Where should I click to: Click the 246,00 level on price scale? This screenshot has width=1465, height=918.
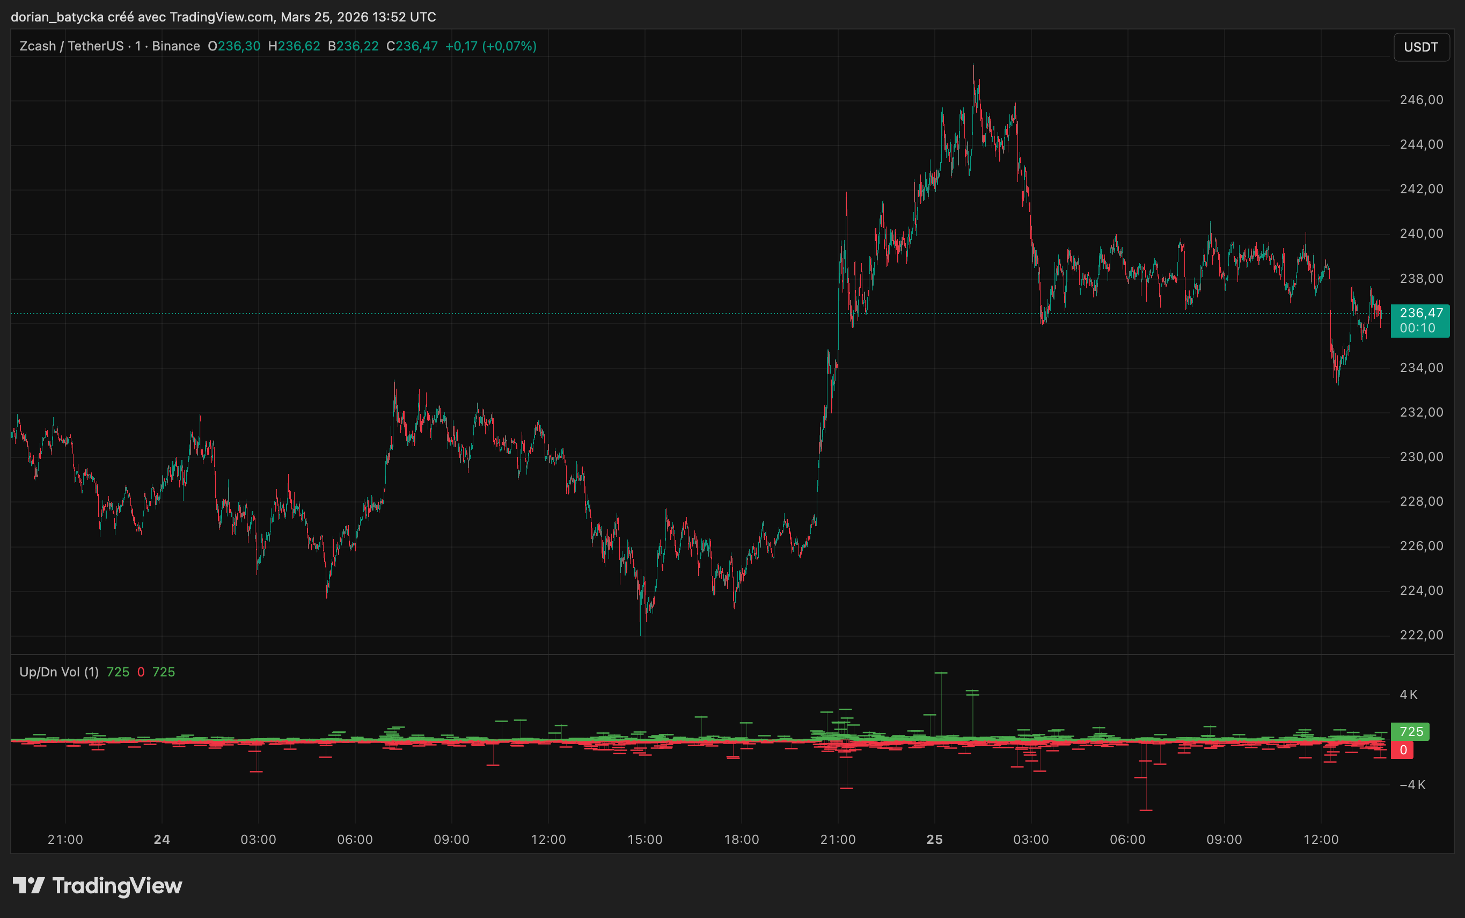coord(1422,99)
